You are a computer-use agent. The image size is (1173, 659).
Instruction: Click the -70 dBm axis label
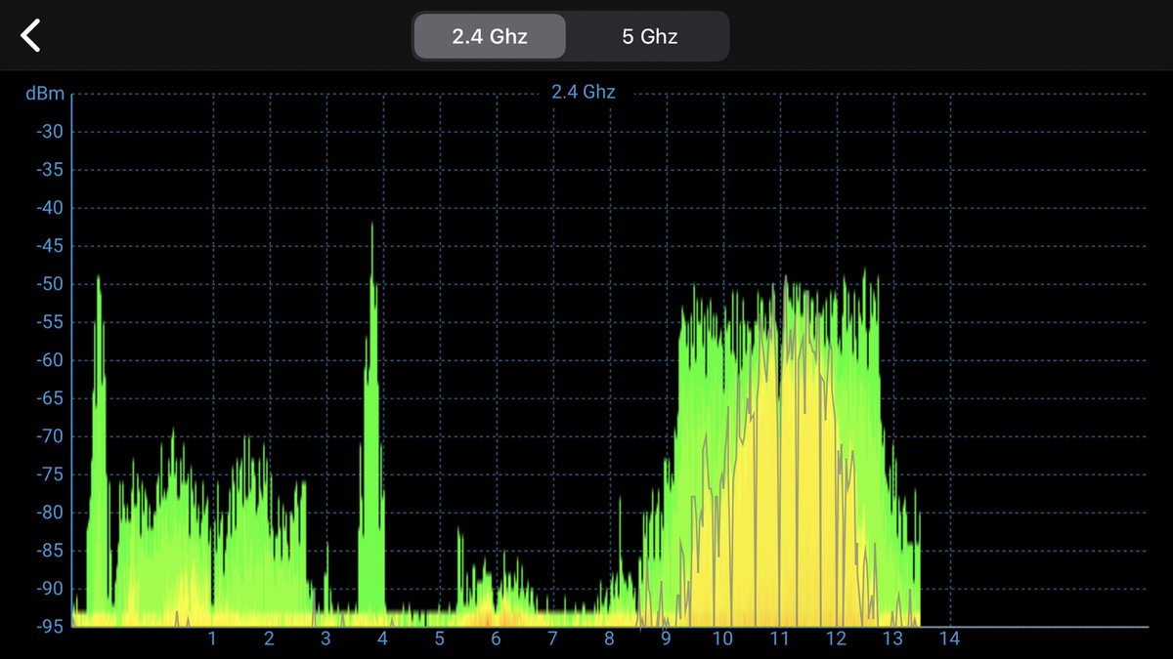49,436
